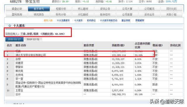Go to 分红融资 tab
Screen dimensions: 187x107
click(83, 15)
